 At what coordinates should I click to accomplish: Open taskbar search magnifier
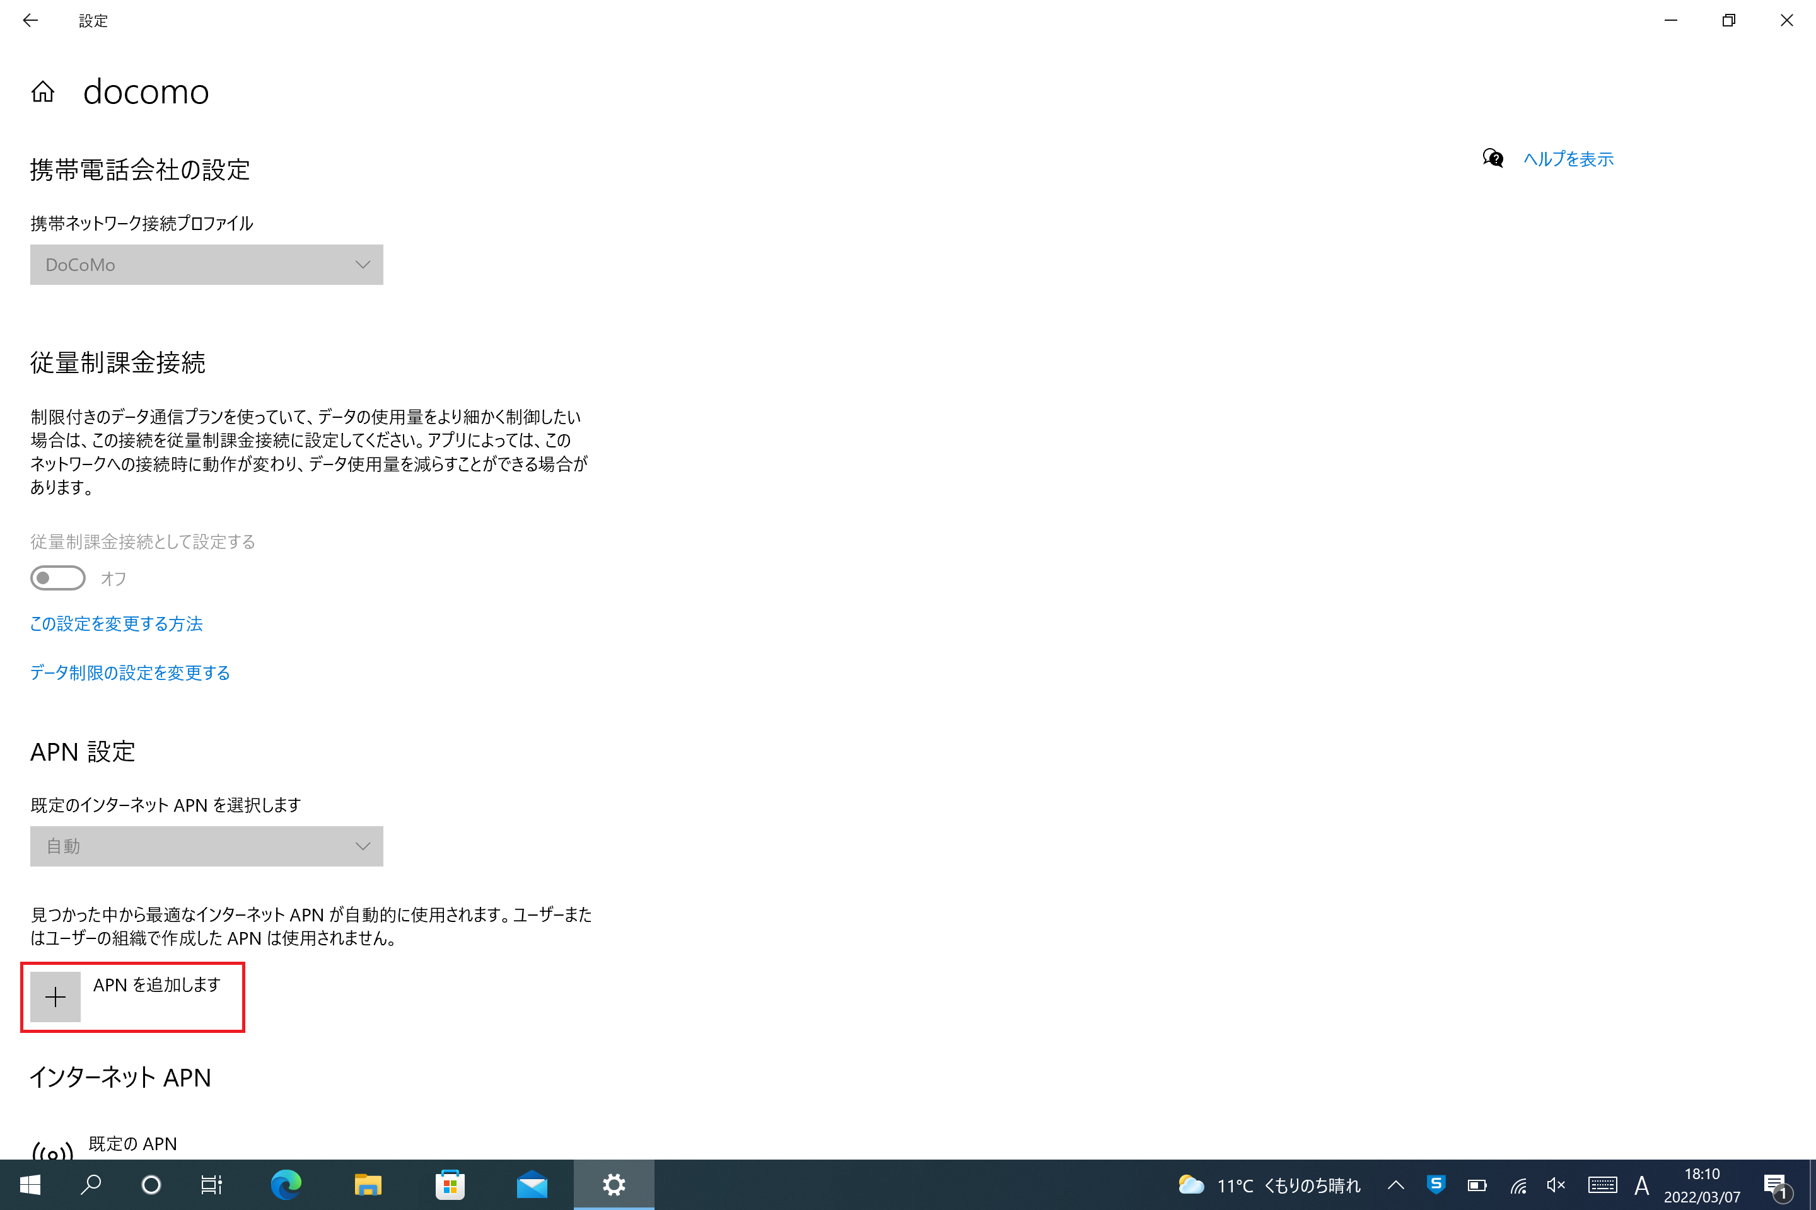pyautogui.click(x=91, y=1185)
